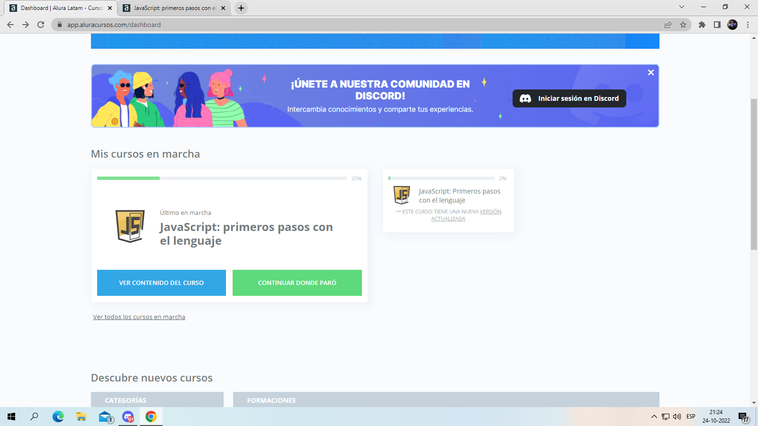Click the site lock icon in address bar

point(60,25)
